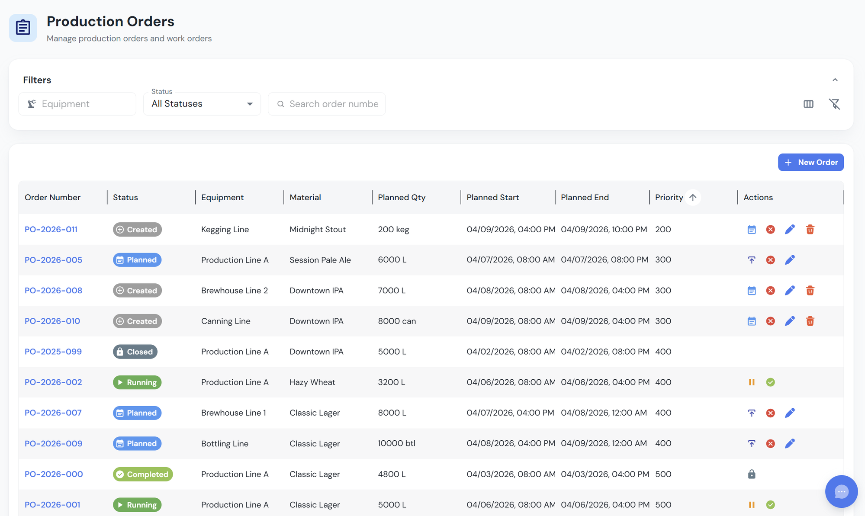Click the Search order number field
The width and height of the screenshot is (865, 516).
coord(327,104)
